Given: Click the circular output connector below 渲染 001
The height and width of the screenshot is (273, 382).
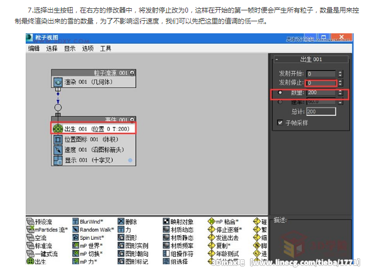Looking at the screenshot, I should [x=58, y=108].
